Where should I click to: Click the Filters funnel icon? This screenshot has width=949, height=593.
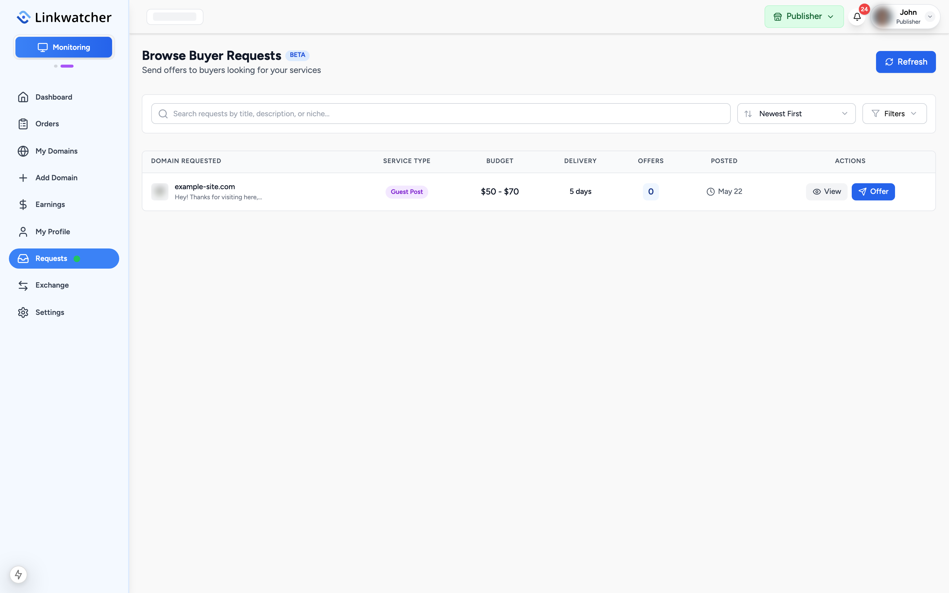(875, 113)
